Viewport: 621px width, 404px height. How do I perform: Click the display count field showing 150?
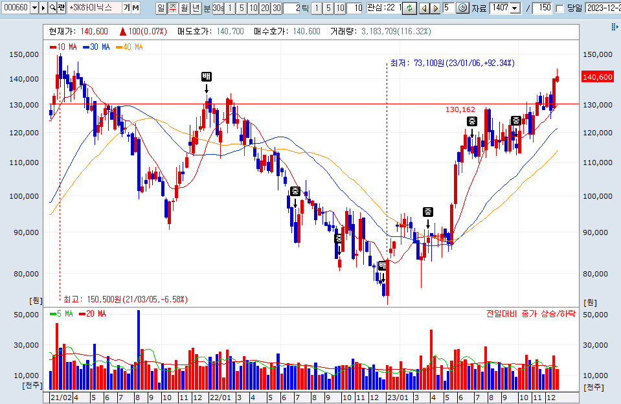click(x=542, y=8)
